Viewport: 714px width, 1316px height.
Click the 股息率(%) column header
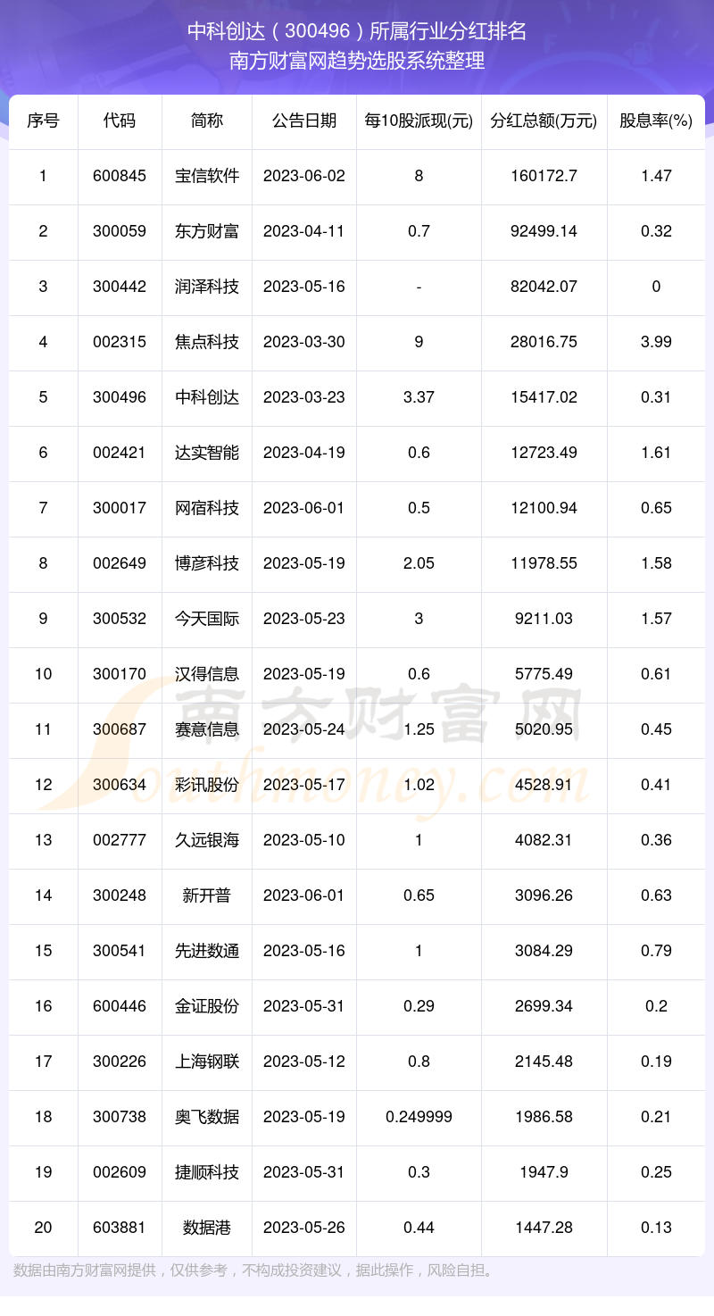656,121
